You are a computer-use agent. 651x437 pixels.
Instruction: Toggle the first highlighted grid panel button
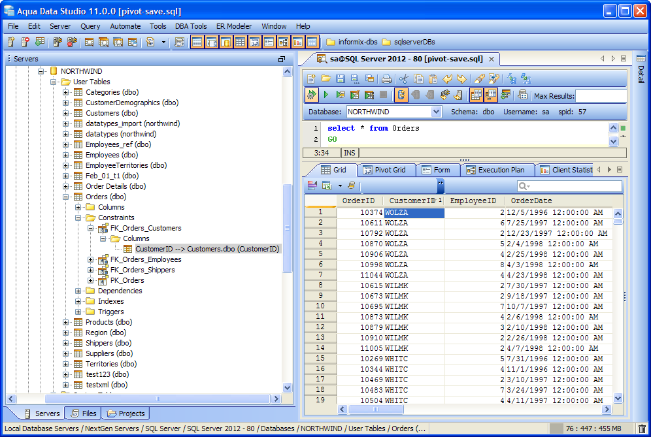pyautogui.click(x=197, y=42)
